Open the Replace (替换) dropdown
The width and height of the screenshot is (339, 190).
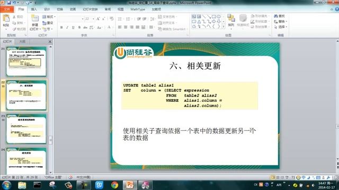pos(280,22)
